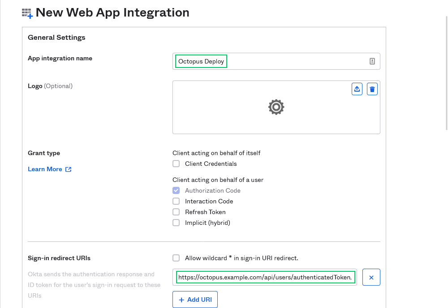Enable the Client Credentials checkbox
Screen dimensions: 448x308
[x=177, y=164]
